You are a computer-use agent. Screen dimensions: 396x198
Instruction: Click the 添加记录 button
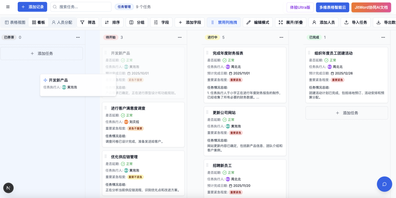pyautogui.click(x=32, y=7)
